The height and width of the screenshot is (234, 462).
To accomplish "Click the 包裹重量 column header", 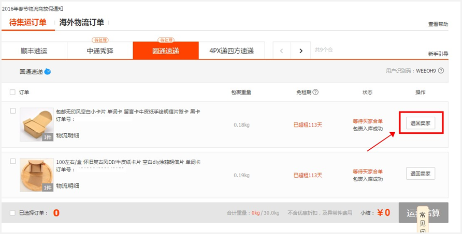I will click(241, 92).
